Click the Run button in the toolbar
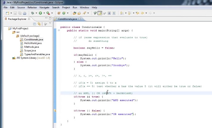 (x=40, y=13)
